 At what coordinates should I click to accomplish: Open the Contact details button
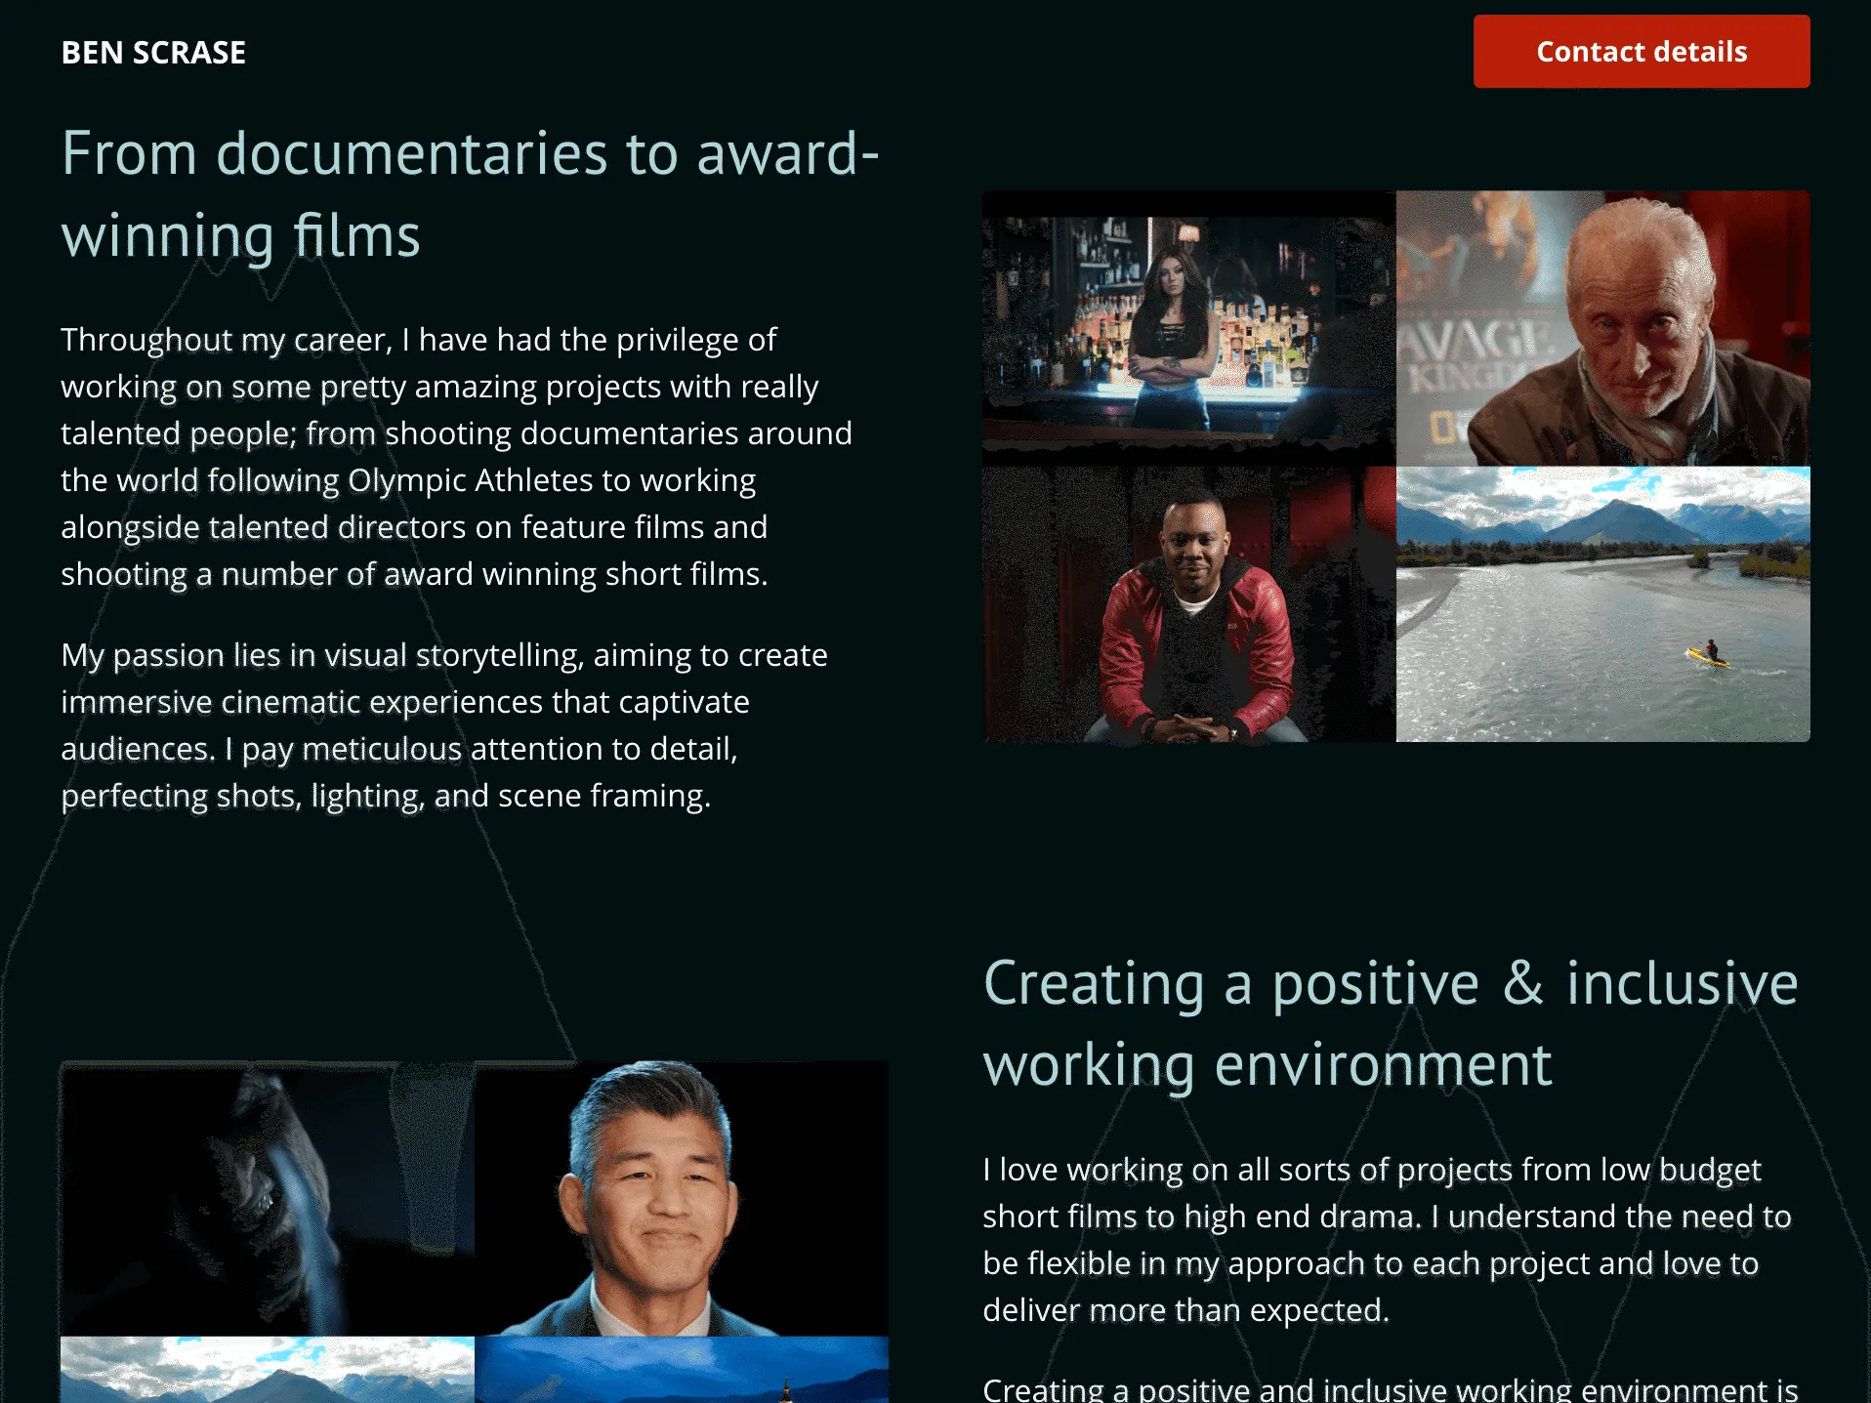(1641, 52)
